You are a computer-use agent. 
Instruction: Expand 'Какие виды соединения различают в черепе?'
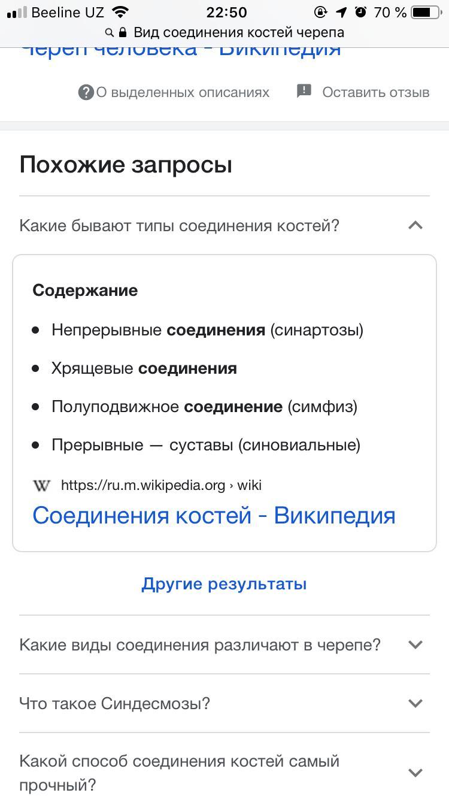click(224, 644)
